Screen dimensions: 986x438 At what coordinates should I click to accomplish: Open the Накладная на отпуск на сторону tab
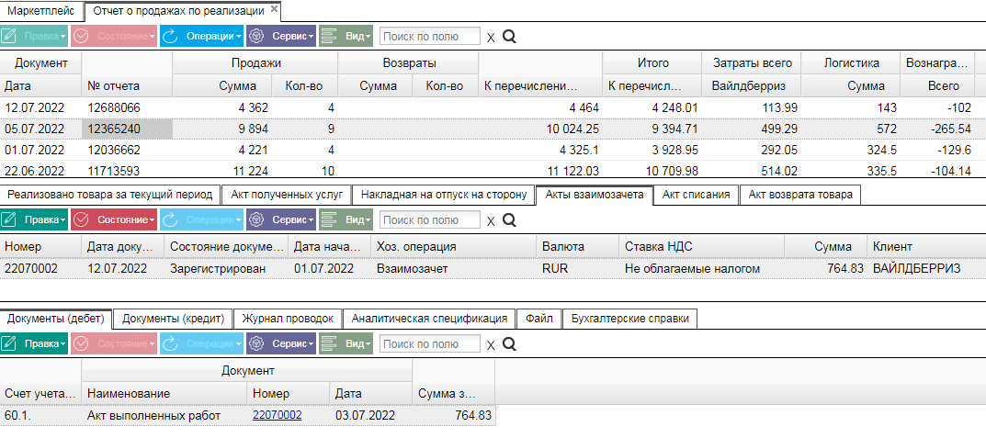pyautogui.click(x=443, y=194)
